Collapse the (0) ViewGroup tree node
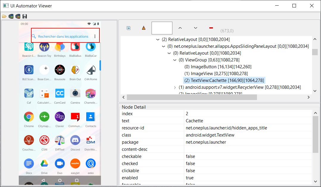This screenshot has width=321, height=187. click(175, 60)
